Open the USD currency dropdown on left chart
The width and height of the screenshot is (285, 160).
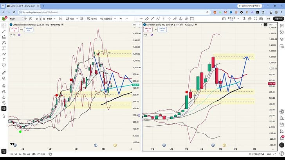(137, 25)
